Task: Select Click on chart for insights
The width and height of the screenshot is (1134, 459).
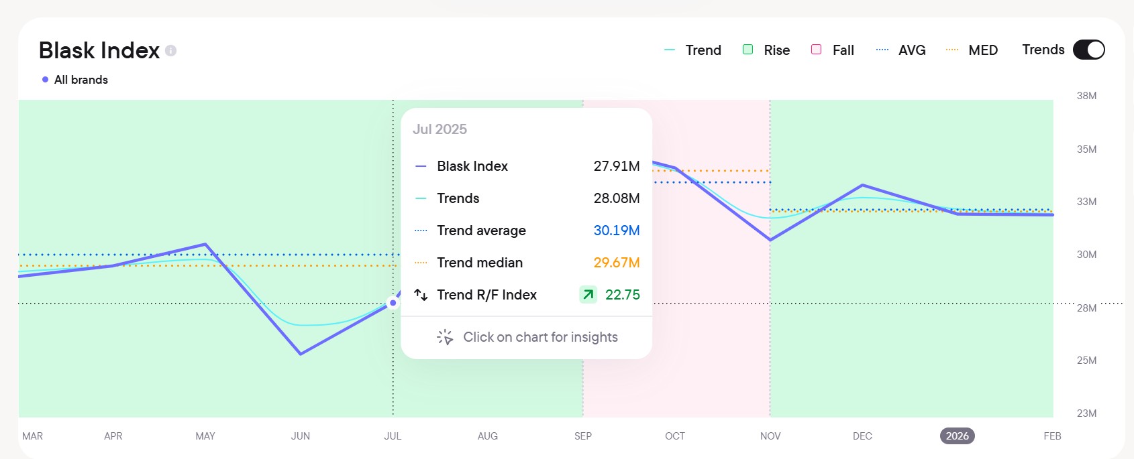Action: point(540,337)
